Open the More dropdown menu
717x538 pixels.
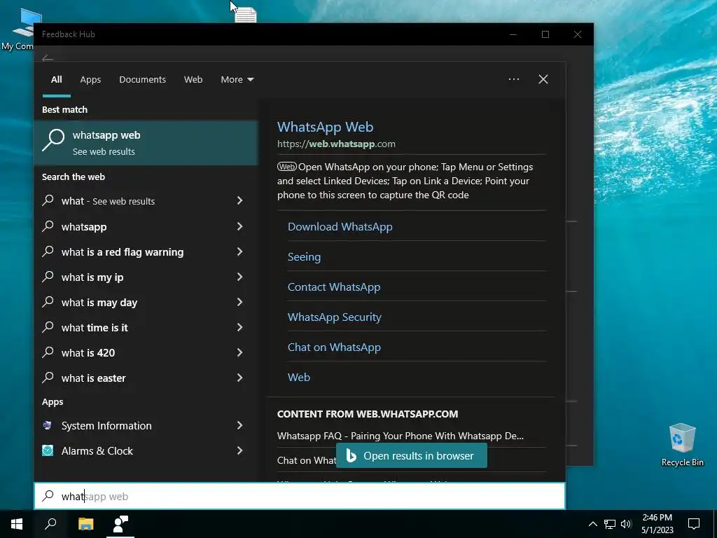[237, 80]
